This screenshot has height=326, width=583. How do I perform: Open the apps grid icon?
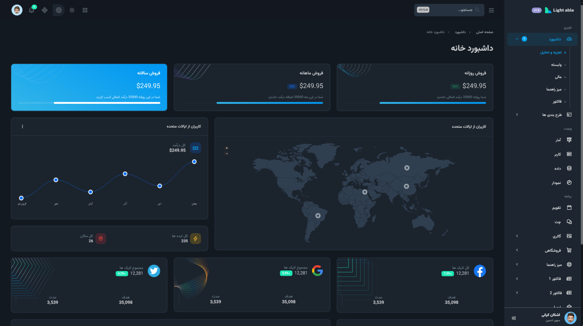(x=85, y=10)
